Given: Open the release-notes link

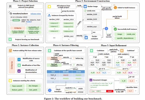Looking at the screenshot, I should coord(36,14).
